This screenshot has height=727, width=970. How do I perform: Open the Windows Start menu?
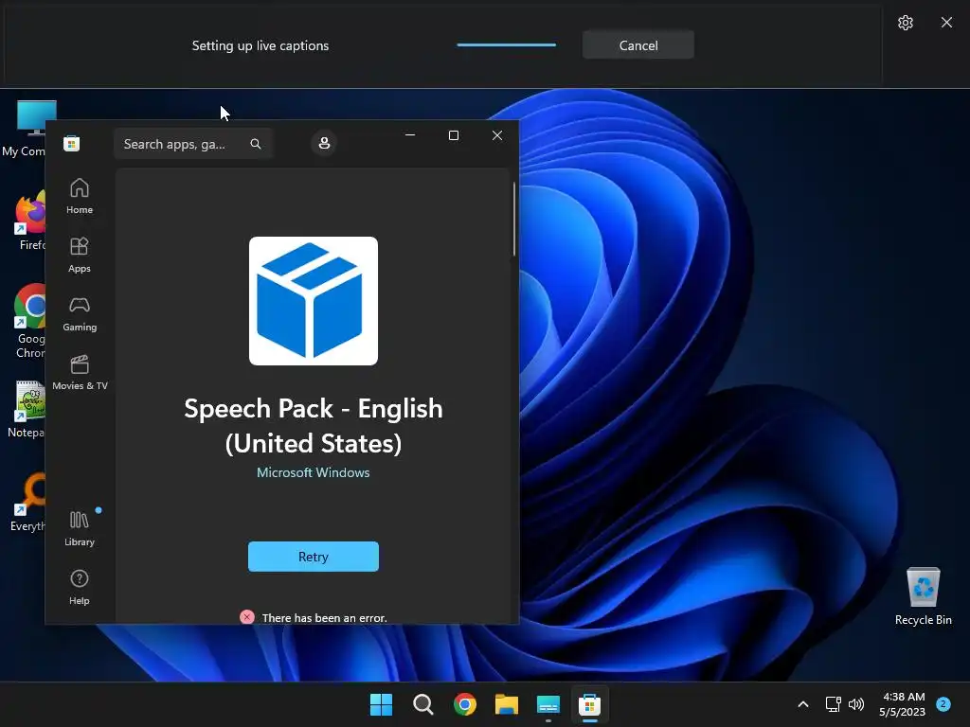[x=381, y=704]
